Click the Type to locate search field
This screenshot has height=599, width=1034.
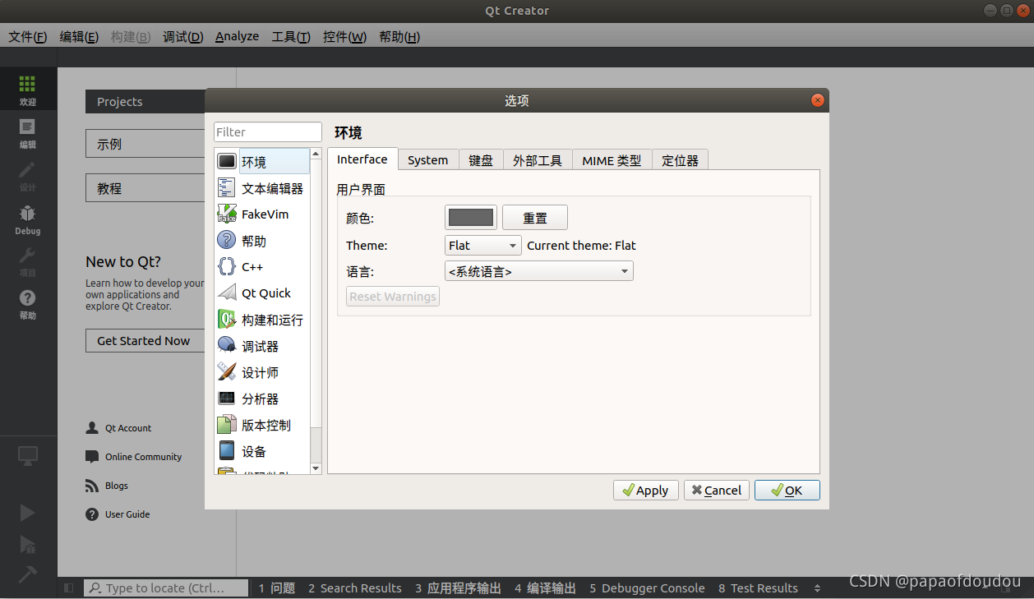click(166, 588)
